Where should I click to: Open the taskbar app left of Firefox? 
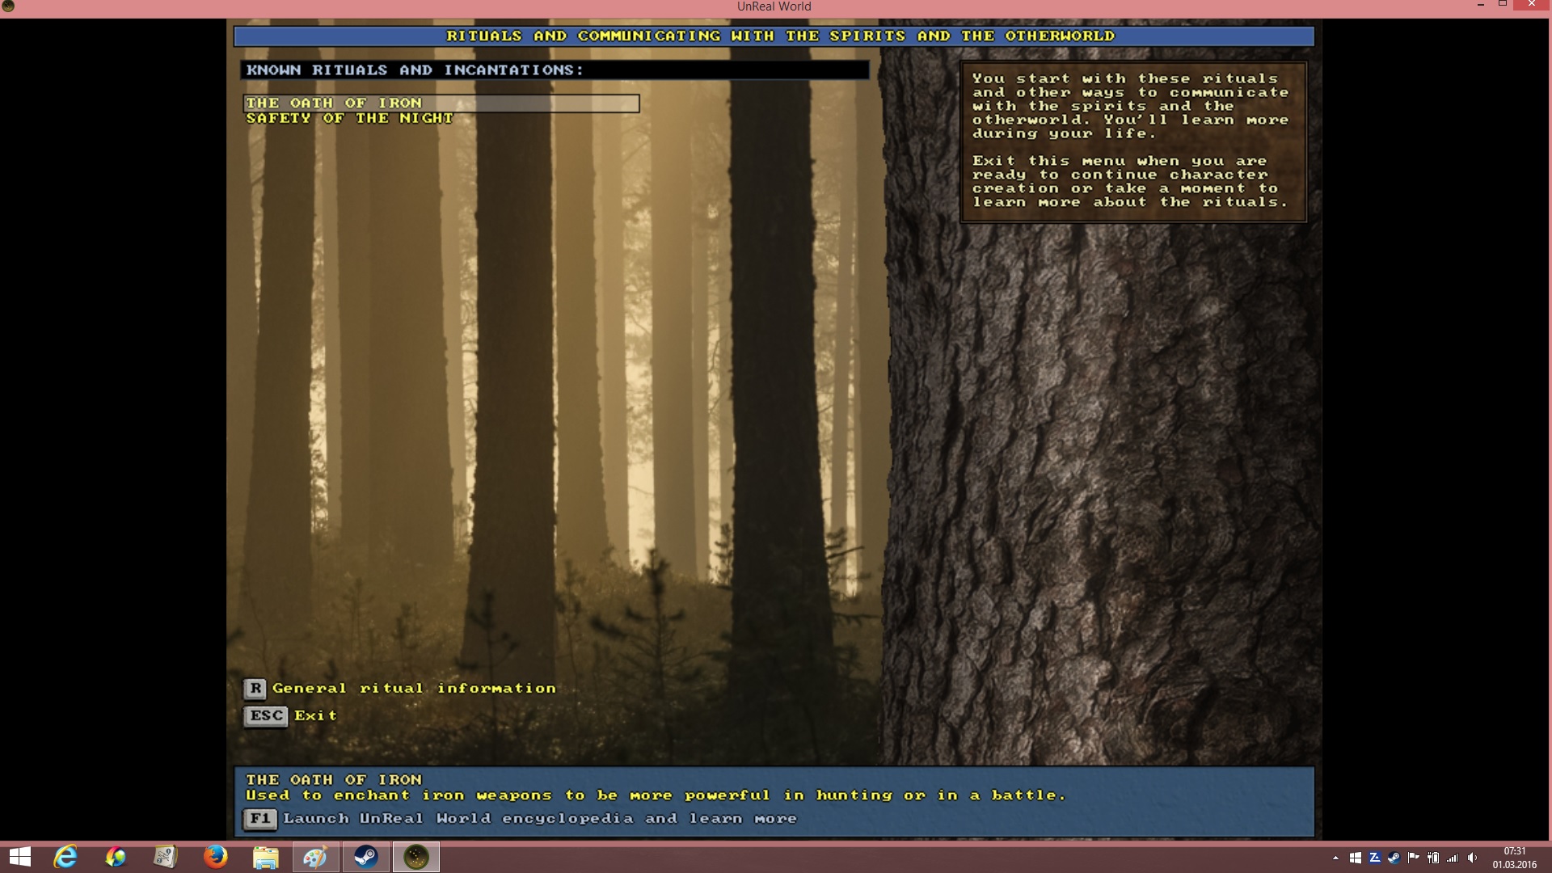pos(166,857)
